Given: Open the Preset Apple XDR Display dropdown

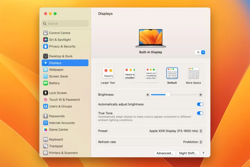Looking at the screenshot, I should tap(176, 131).
